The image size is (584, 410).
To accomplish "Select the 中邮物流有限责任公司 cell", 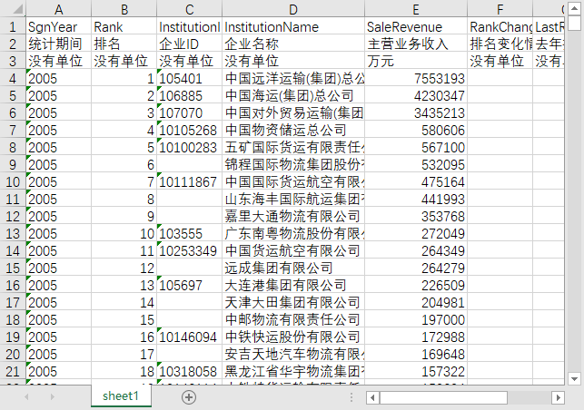I will tap(293, 319).
